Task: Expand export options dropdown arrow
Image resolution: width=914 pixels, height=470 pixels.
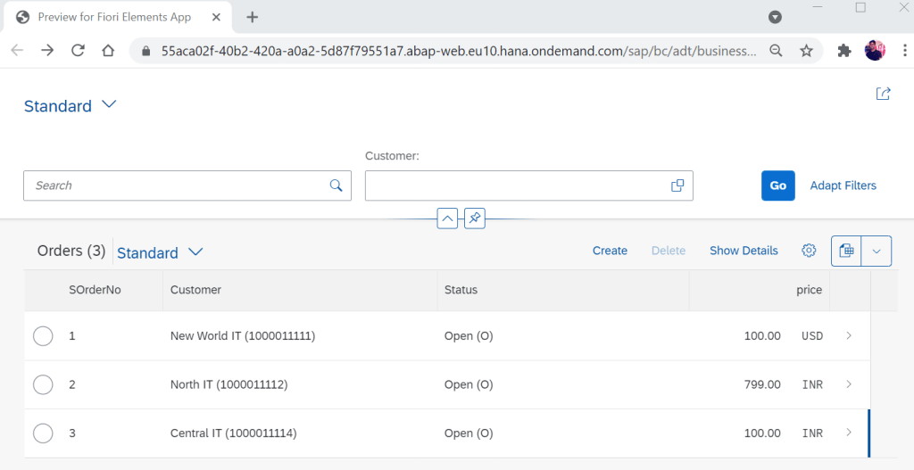Action: [x=877, y=251]
